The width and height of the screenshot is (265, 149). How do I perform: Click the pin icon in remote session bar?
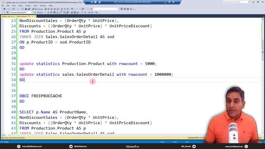(92, 2)
